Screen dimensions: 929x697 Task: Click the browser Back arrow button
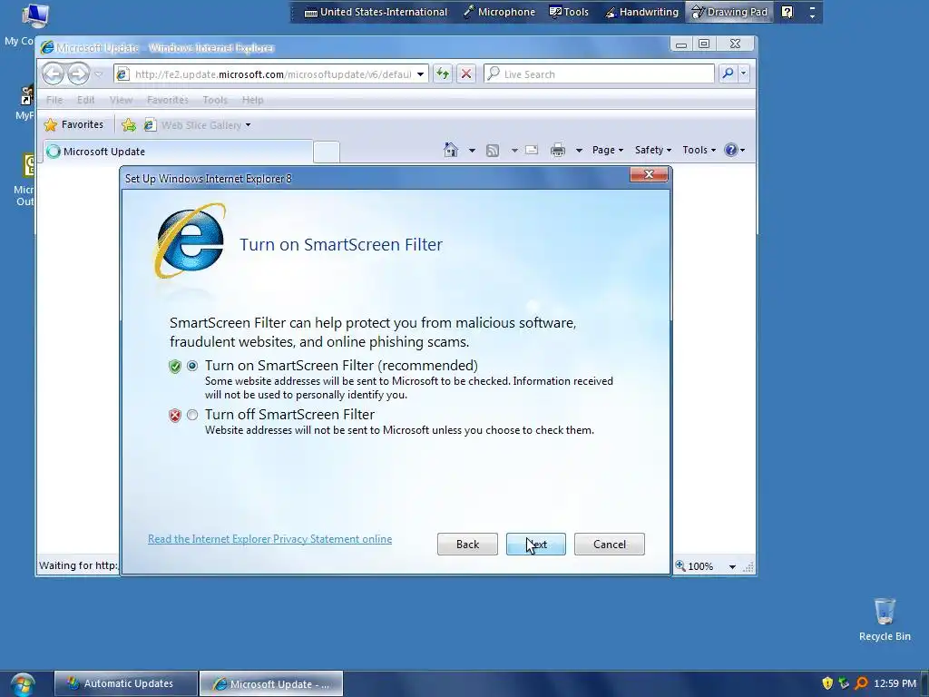tap(54, 74)
